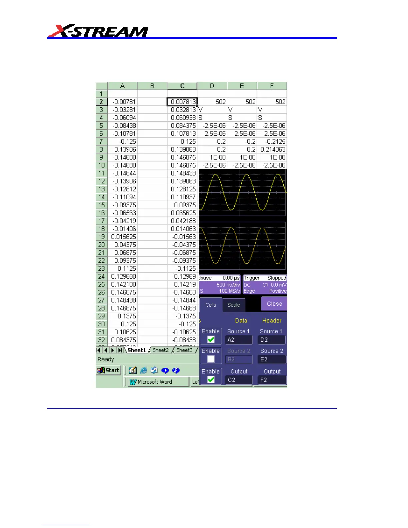Click the upper waveform grid
This screenshot has width=408, height=528.
coord(243,192)
